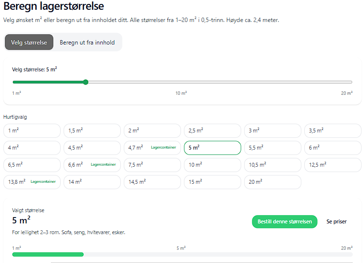Pick the 20 m² quick choice
The width and height of the screenshot is (363, 263).
(272, 182)
